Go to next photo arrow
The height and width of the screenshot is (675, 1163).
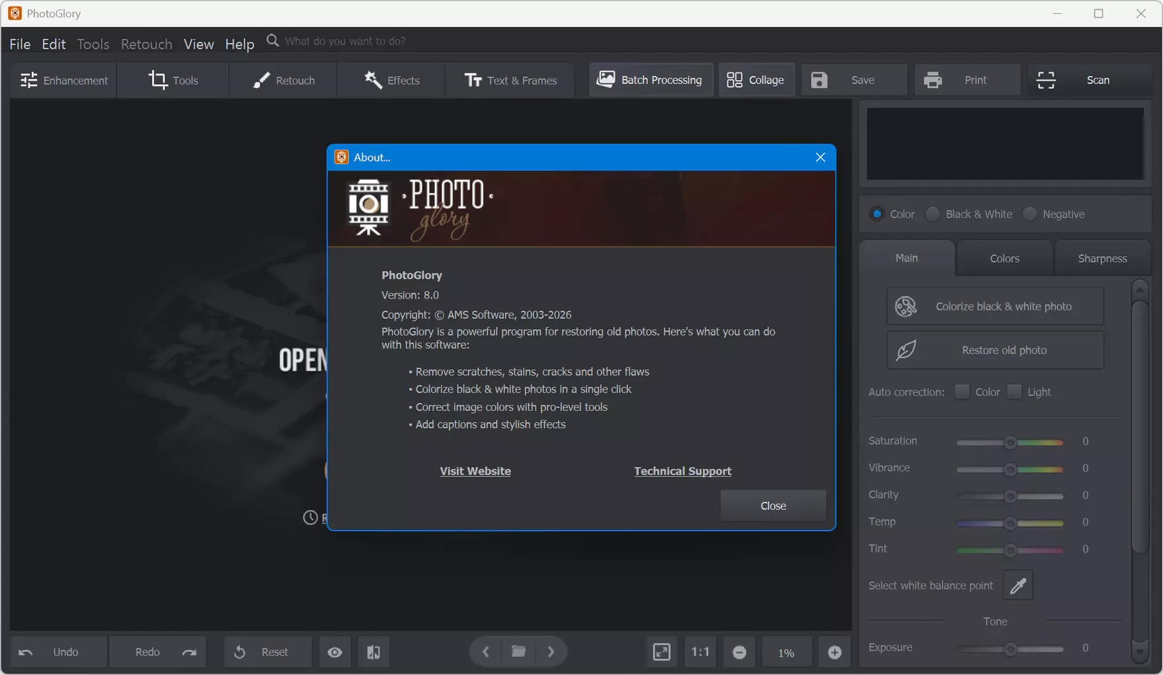pyautogui.click(x=551, y=652)
